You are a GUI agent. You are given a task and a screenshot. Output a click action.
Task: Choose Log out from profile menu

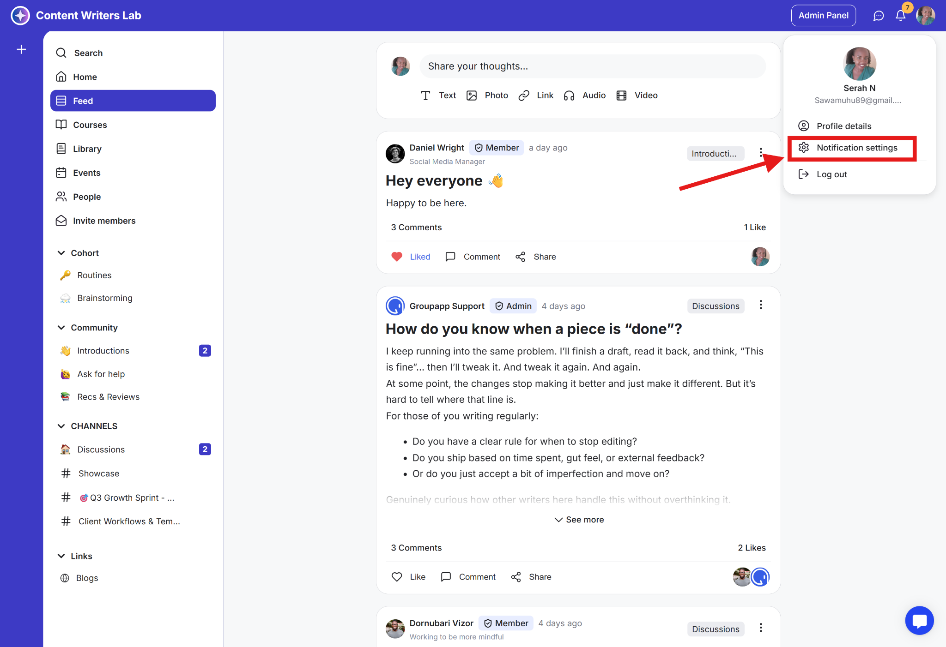point(831,174)
